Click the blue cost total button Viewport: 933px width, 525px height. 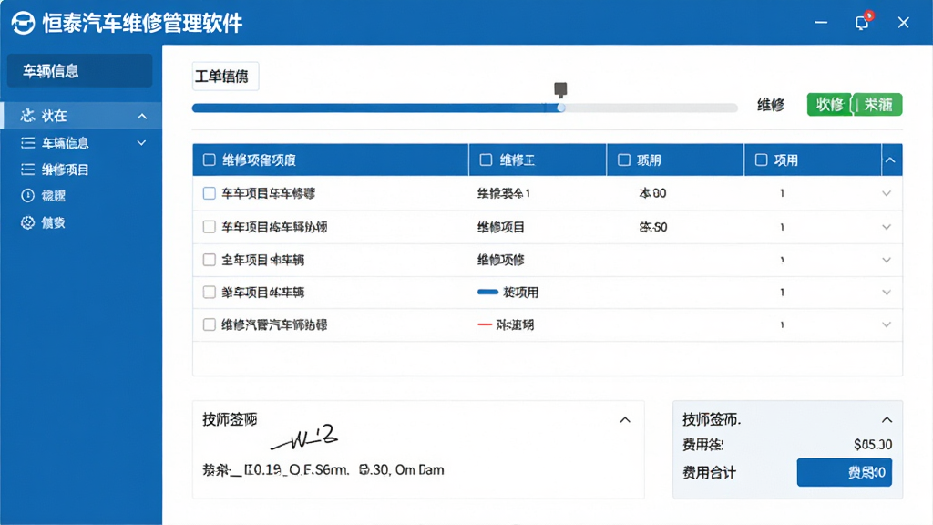pos(845,472)
